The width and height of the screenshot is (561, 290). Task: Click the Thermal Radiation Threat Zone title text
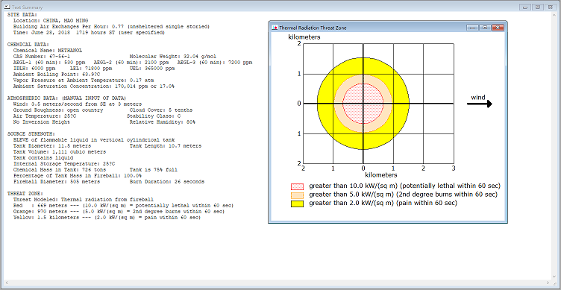(x=313, y=28)
